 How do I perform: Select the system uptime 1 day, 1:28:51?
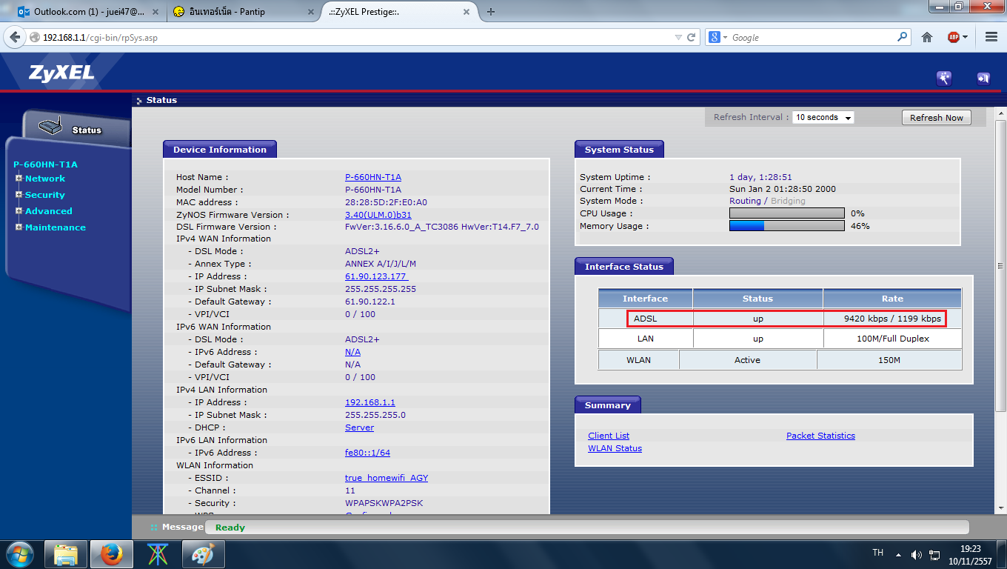760,177
